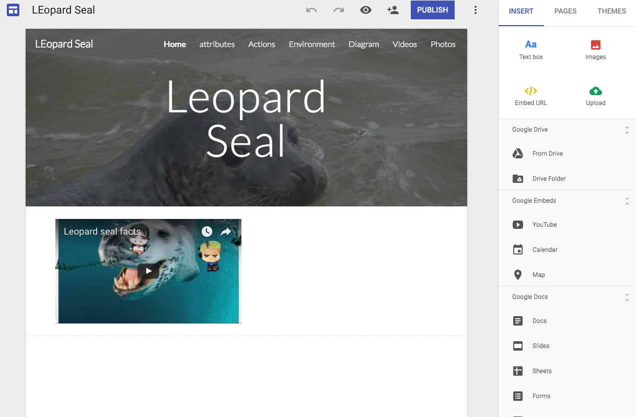Go to the Home page in the site nav
Viewport: 636px width, 417px height.
pyautogui.click(x=175, y=44)
